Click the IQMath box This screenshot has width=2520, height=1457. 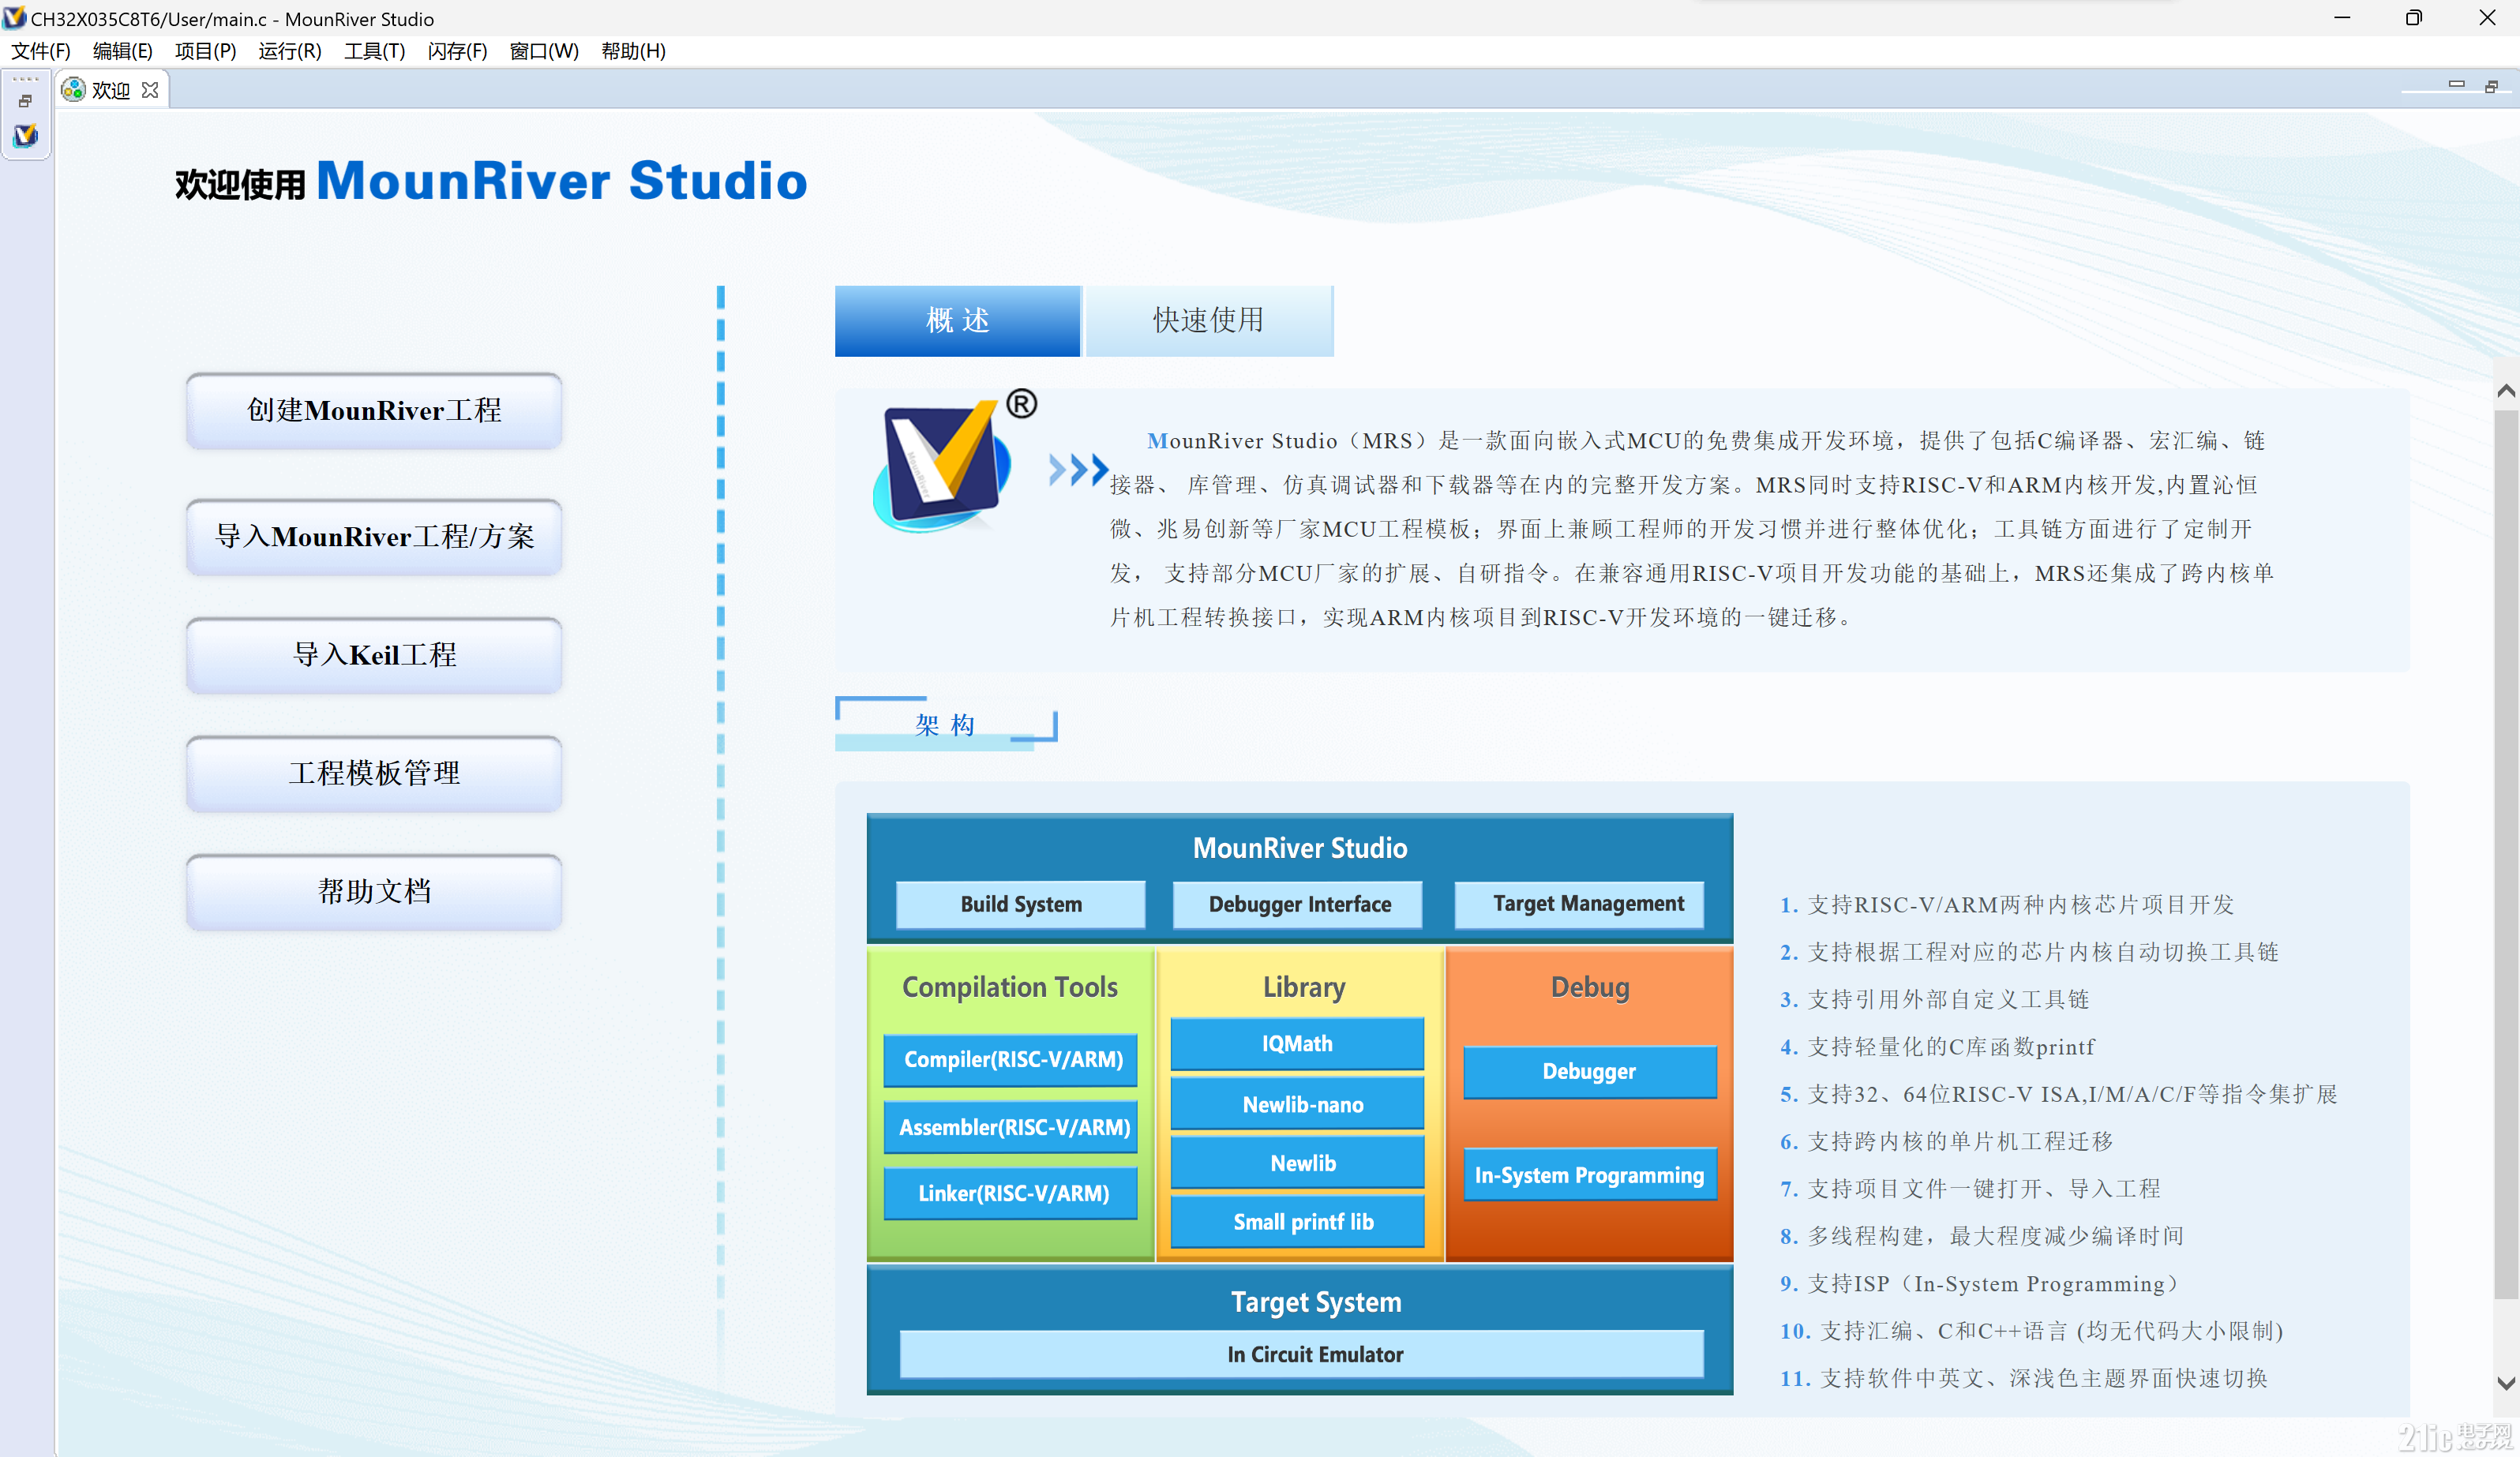[x=1297, y=1044]
